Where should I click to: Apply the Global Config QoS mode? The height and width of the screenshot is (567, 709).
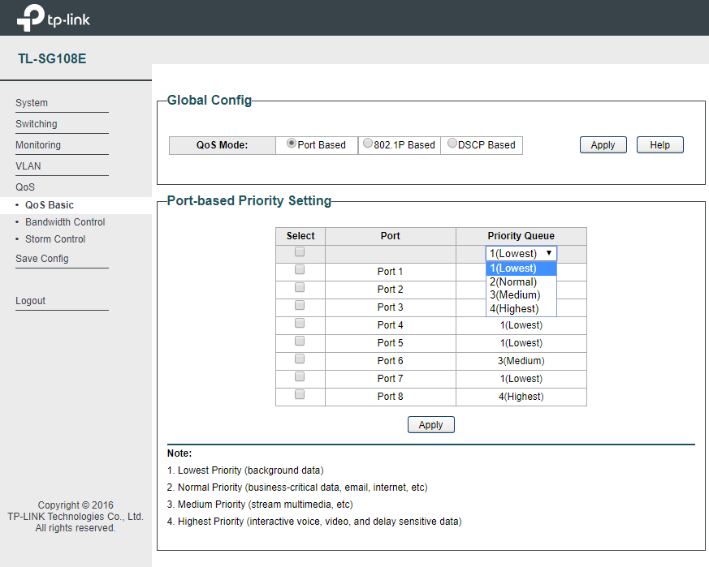[x=603, y=145]
